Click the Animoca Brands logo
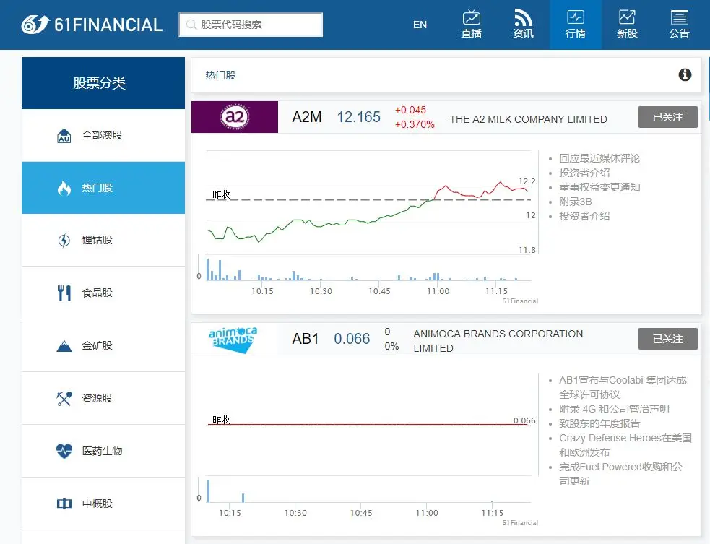710x544 pixels. (233, 340)
